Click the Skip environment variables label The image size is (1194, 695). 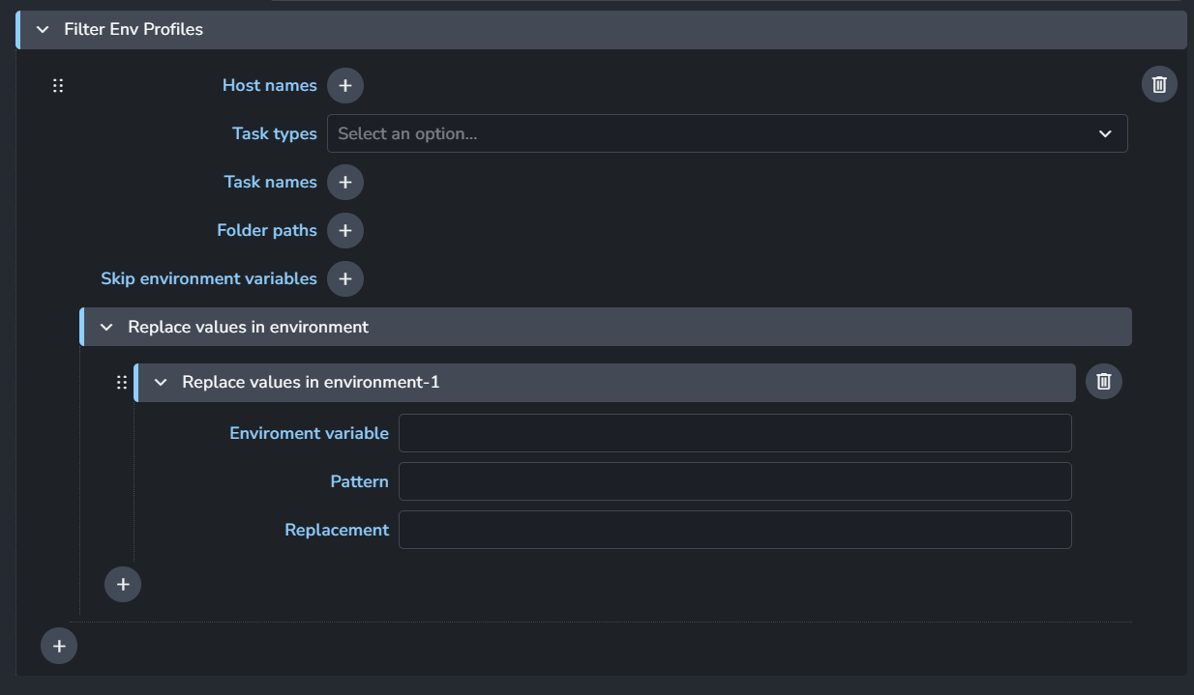click(208, 278)
